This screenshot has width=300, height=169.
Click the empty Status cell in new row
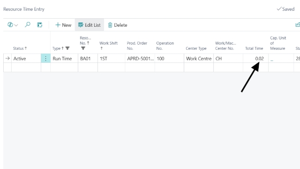tap(26, 68)
